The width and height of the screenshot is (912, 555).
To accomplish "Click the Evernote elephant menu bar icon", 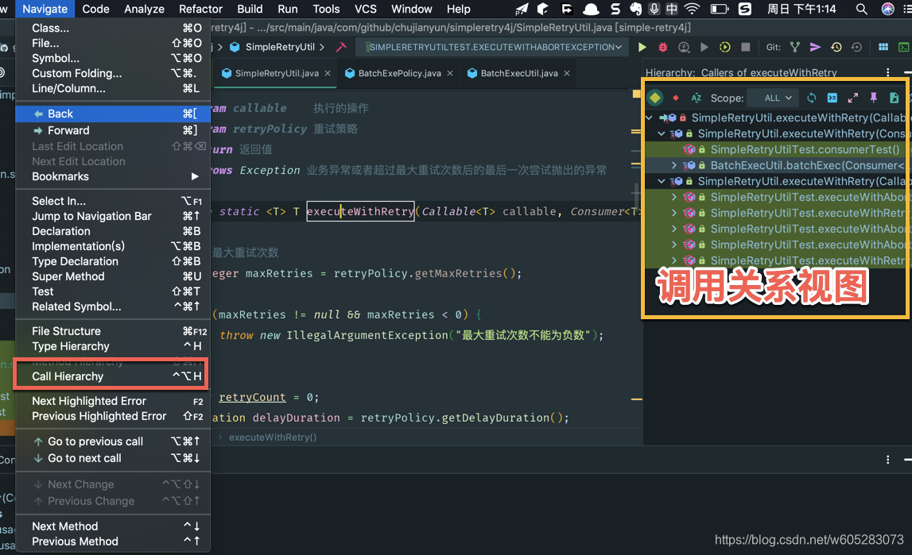I will click(x=636, y=9).
